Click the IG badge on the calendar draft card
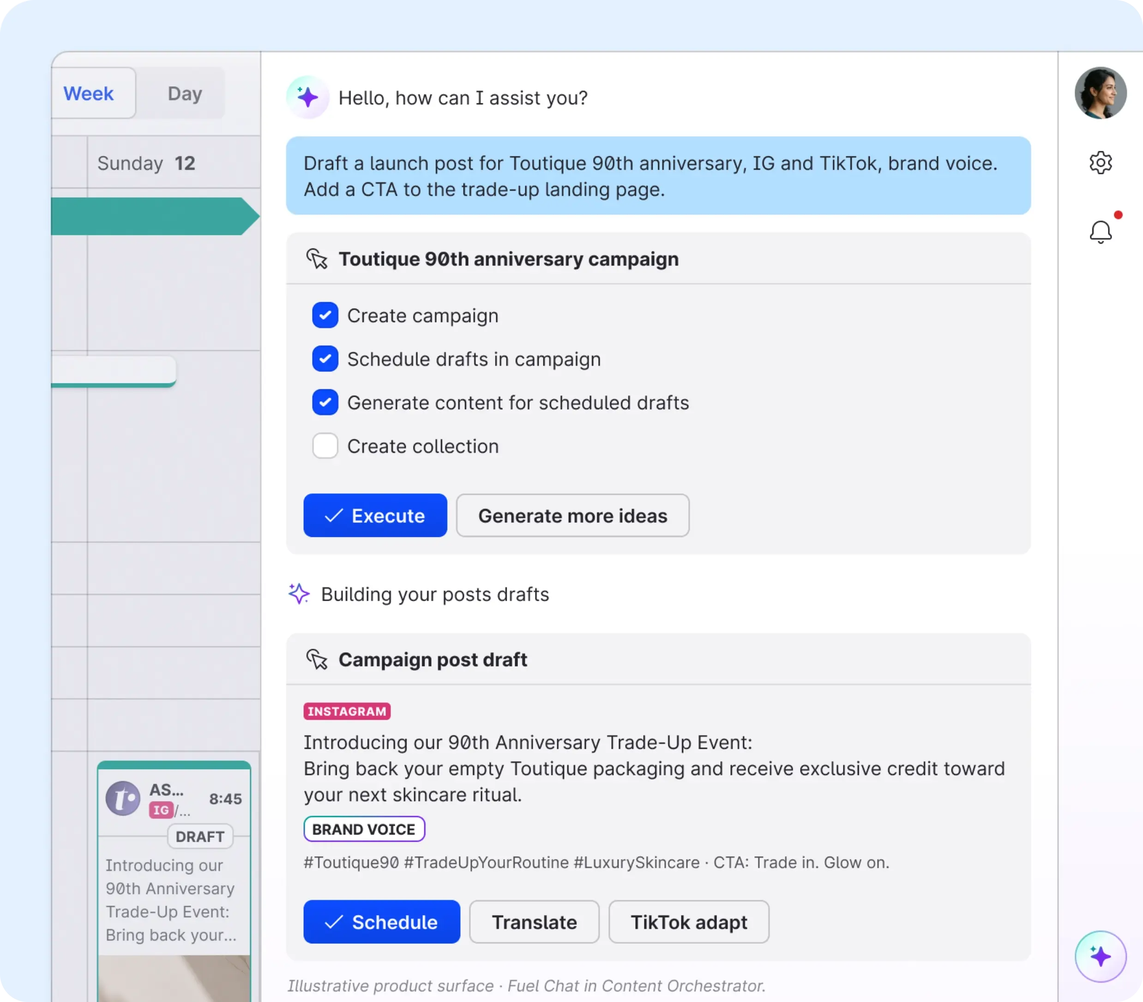 161,810
